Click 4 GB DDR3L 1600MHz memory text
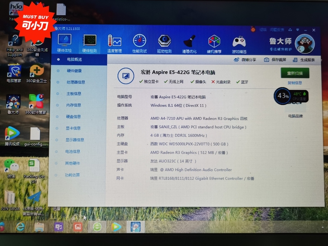 [178, 136]
